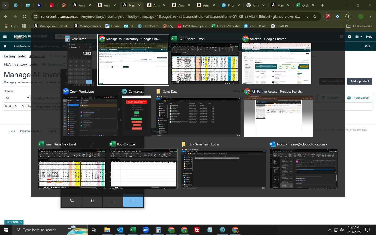Click the taskbar search box
This screenshot has width=376, height=235.
tap(50, 230)
